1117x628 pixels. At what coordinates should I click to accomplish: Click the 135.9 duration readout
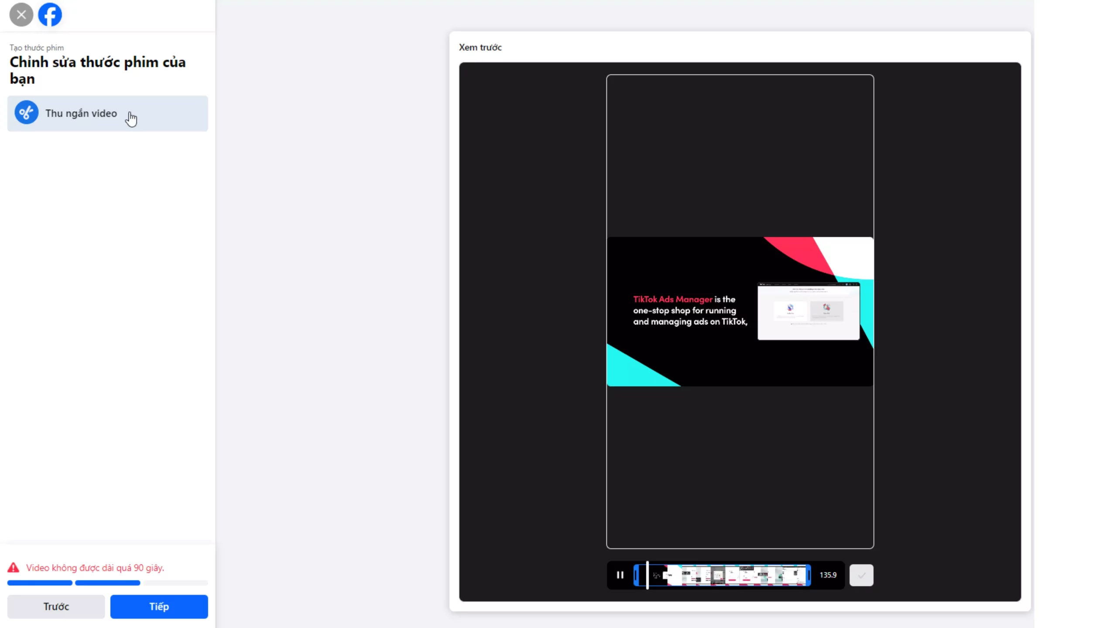(x=828, y=575)
